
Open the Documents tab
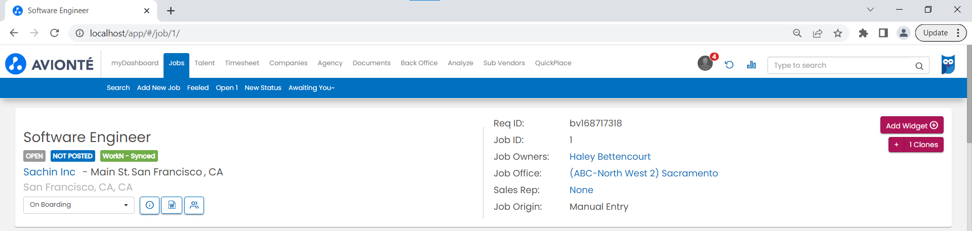(372, 63)
